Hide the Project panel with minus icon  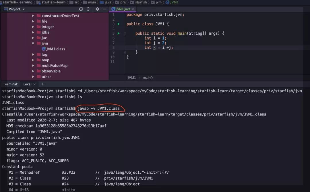104,9
